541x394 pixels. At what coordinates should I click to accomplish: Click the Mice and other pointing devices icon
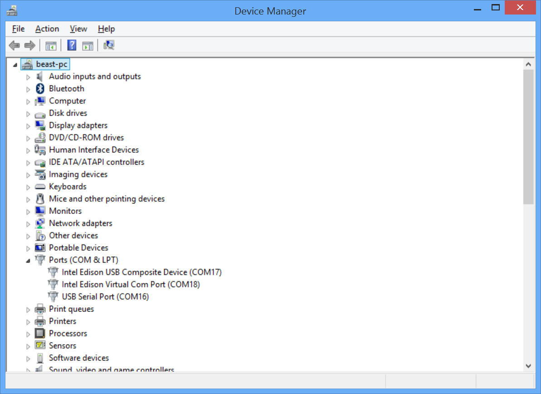tap(40, 199)
